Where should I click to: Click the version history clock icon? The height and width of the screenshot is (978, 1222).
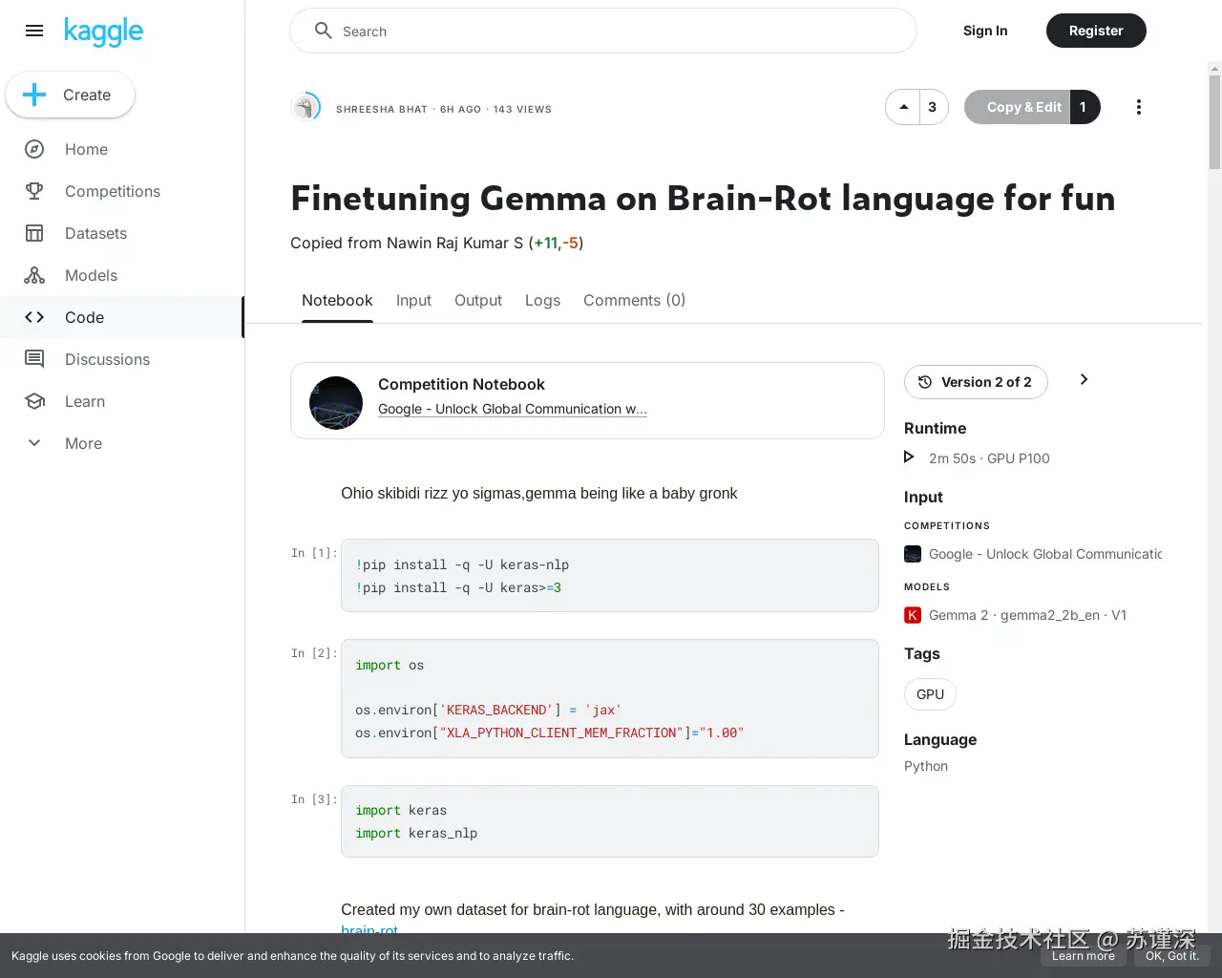[924, 382]
